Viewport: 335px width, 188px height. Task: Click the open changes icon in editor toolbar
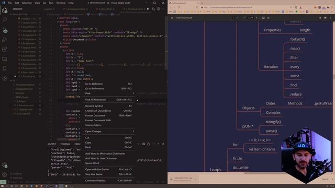[x=153, y=9]
